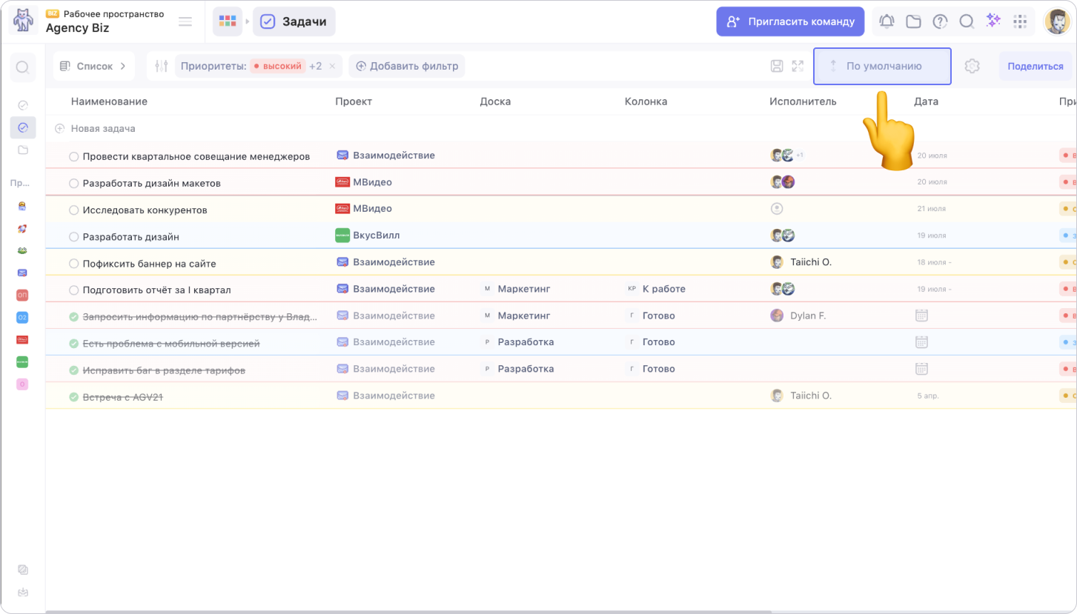1077x614 pixels.
Task: Check off "Разработать дизайн макетов" task
Action: [73, 184]
